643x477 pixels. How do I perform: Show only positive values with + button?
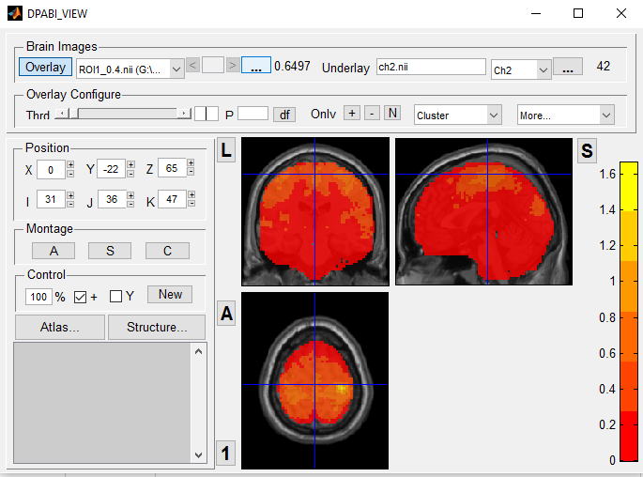click(352, 114)
